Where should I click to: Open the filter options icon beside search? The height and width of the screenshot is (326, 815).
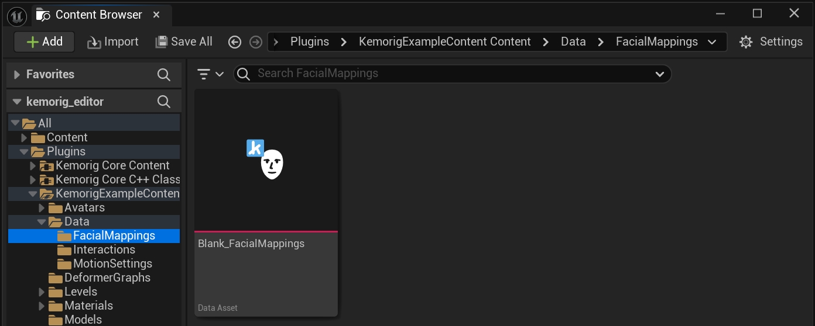click(210, 74)
